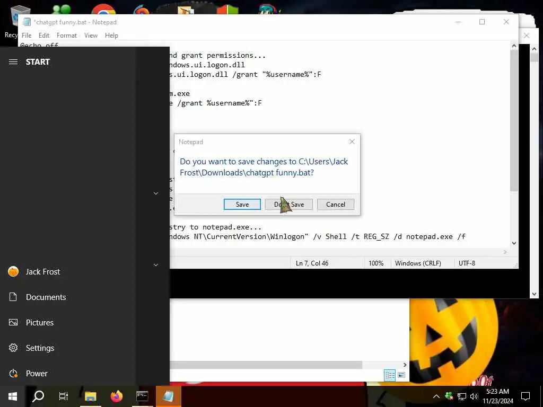Open the notification center icon
This screenshot has width=543, height=407.
526,396
